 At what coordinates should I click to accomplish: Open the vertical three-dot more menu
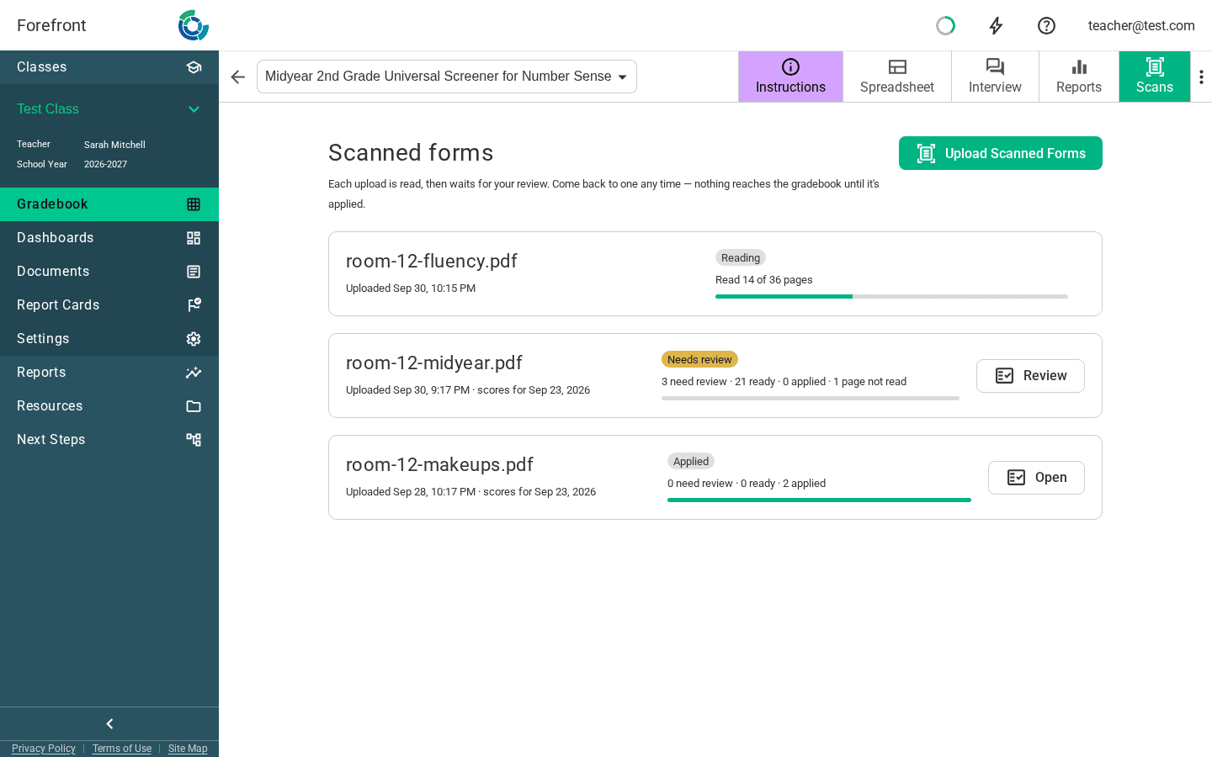click(1201, 77)
